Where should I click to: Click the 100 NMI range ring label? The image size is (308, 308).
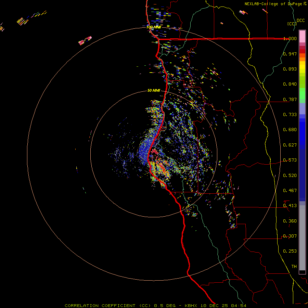[x=154, y=27]
